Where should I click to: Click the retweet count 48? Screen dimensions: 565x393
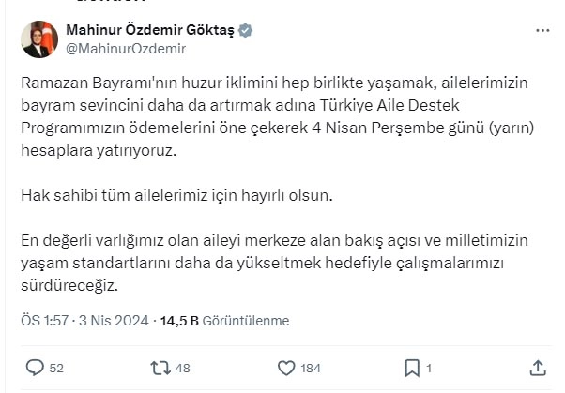pyautogui.click(x=182, y=369)
